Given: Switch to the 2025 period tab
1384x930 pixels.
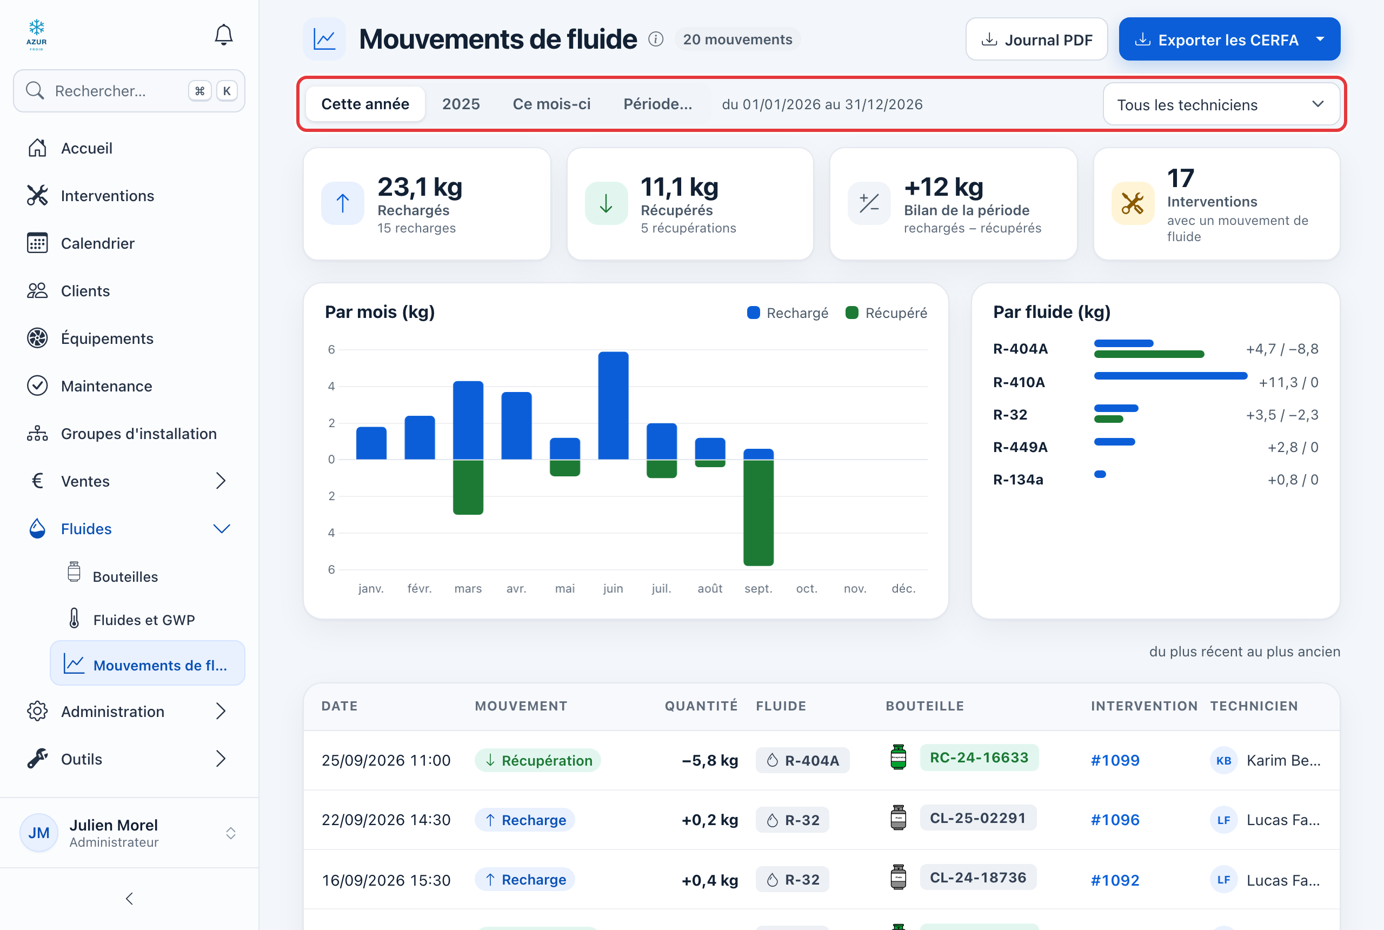Looking at the screenshot, I should click(x=461, y=104).
